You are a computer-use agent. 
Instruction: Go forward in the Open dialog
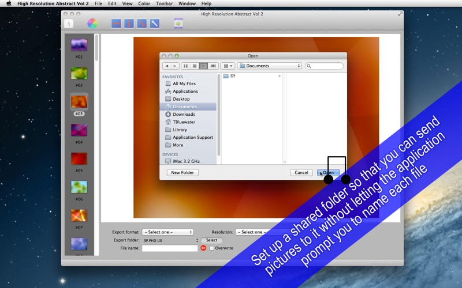point(175,66)
